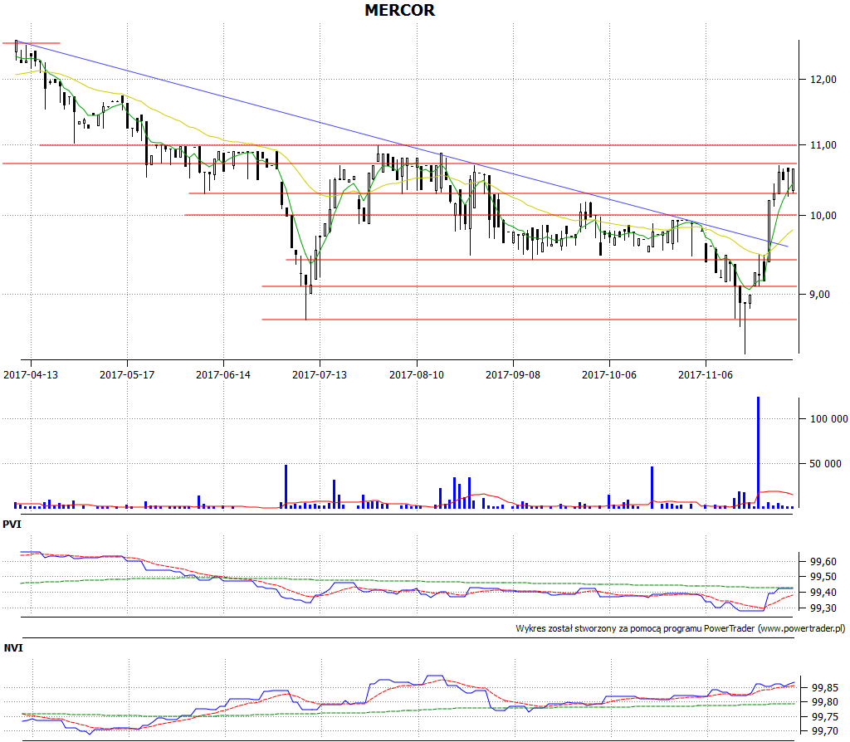The width and height of the screenshot is (850, 742).
Task: Click the 2017-07-13 date label
Action: tap(320, 374)
